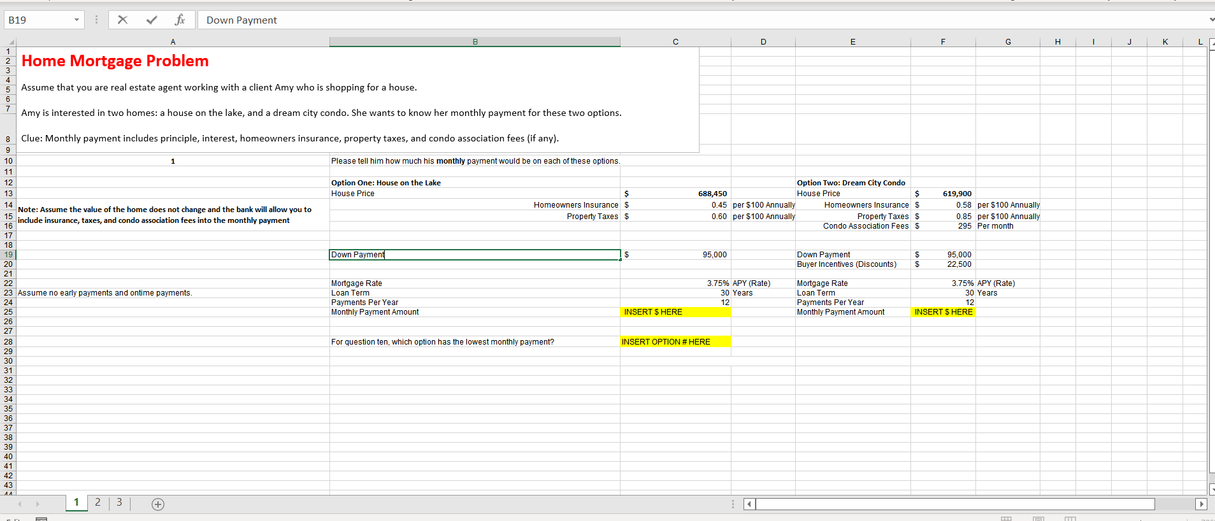
Task: Click the Option One: House on the Lake label
Action: (x=386, y=183)
